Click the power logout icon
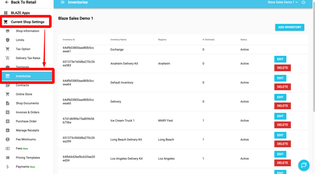This screenshot has width=315, height=174. [304, 2]
